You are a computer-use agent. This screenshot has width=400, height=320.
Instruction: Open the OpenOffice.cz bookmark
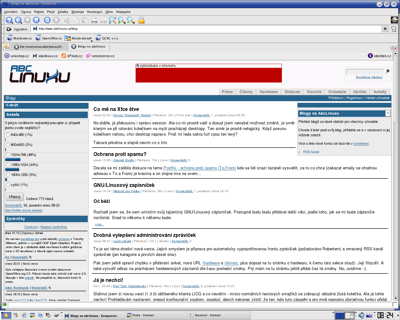coord(48,38)
